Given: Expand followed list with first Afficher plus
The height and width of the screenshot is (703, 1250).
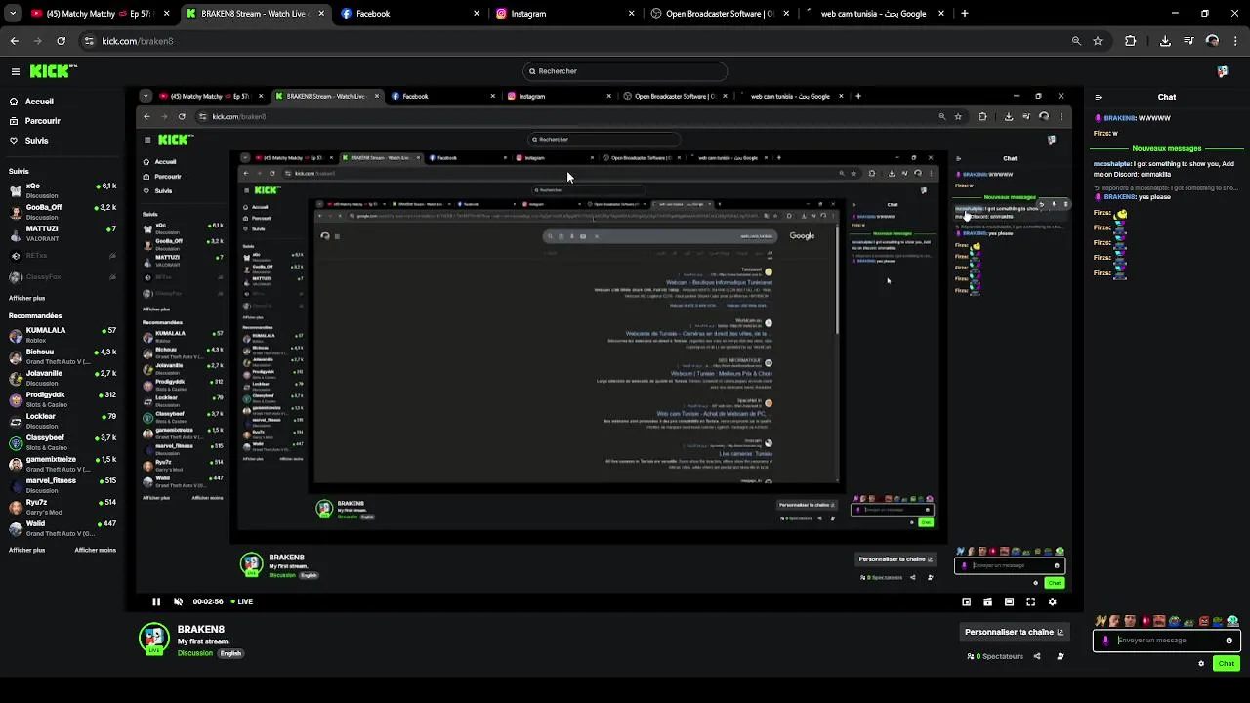Looking at the screenshot, I should click(x=26, y=298).
